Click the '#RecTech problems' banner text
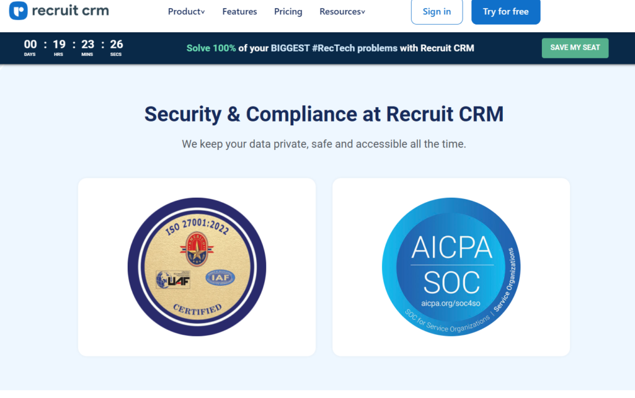This screenshot has height=398, width=635. pyautogui.click(x=355, y=48)
